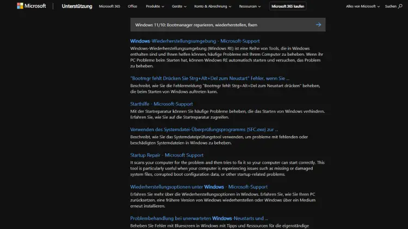Viewport: 408px width, 229px height.
Task: Expand Alles von Microsoft dropdown
Action: tap(363, 6)
